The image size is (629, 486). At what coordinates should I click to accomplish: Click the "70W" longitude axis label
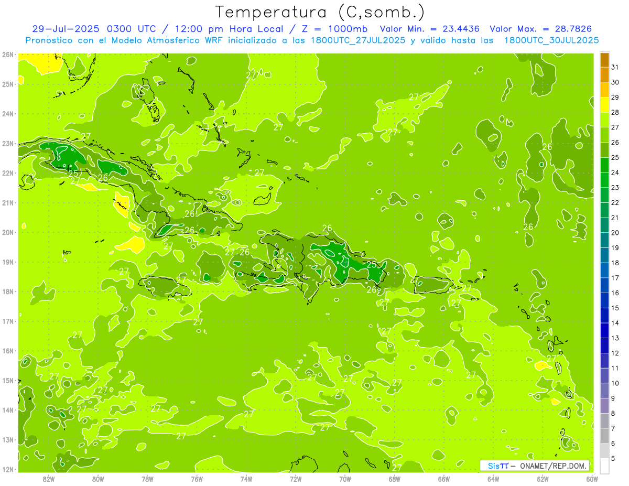point(345,479)
